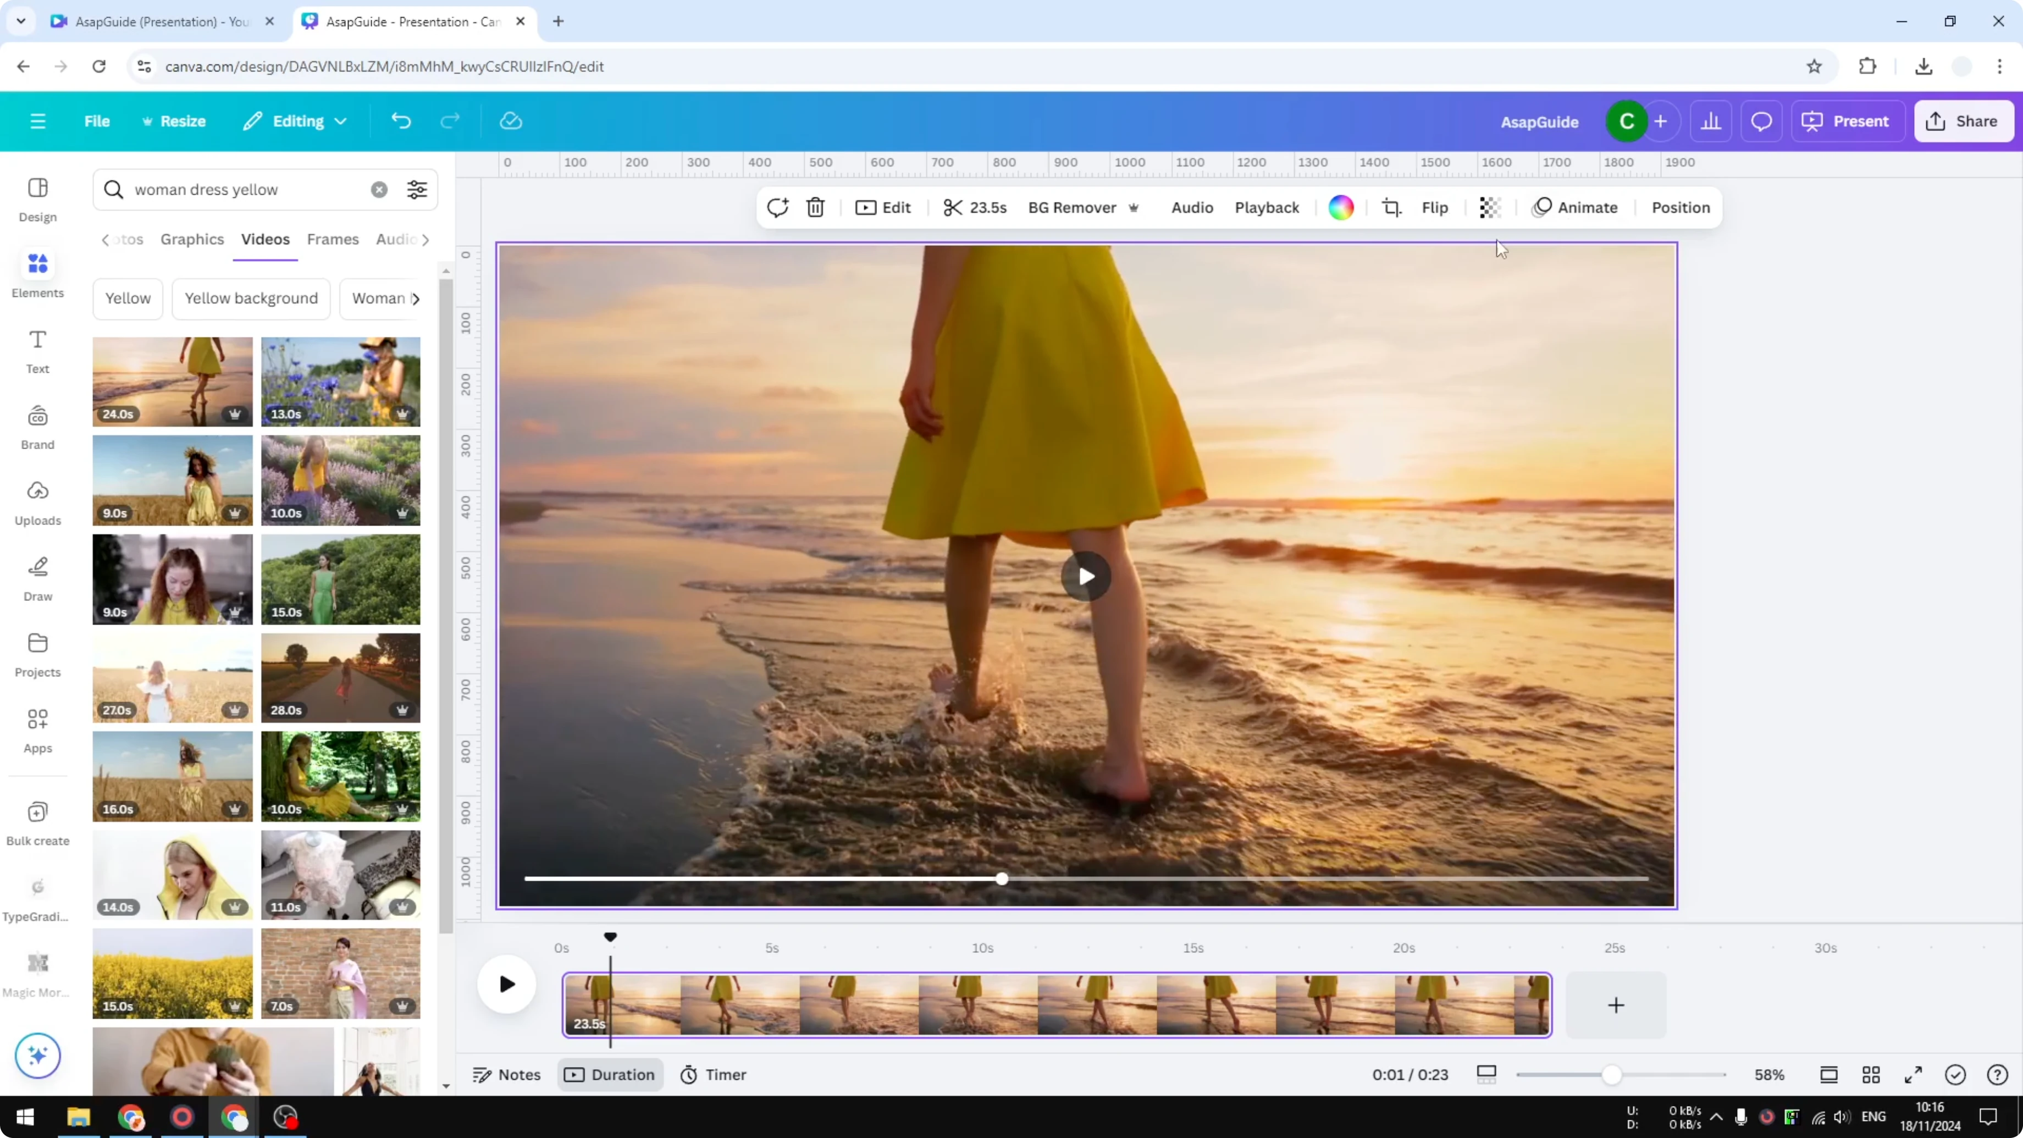Screen dimensions: 2023x1138
Task: Switch to the Frames tab
Action: point(333,240)
